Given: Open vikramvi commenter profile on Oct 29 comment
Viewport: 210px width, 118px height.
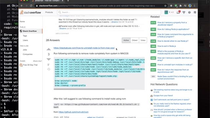Looking at the screenshot, I should [115, 22].
